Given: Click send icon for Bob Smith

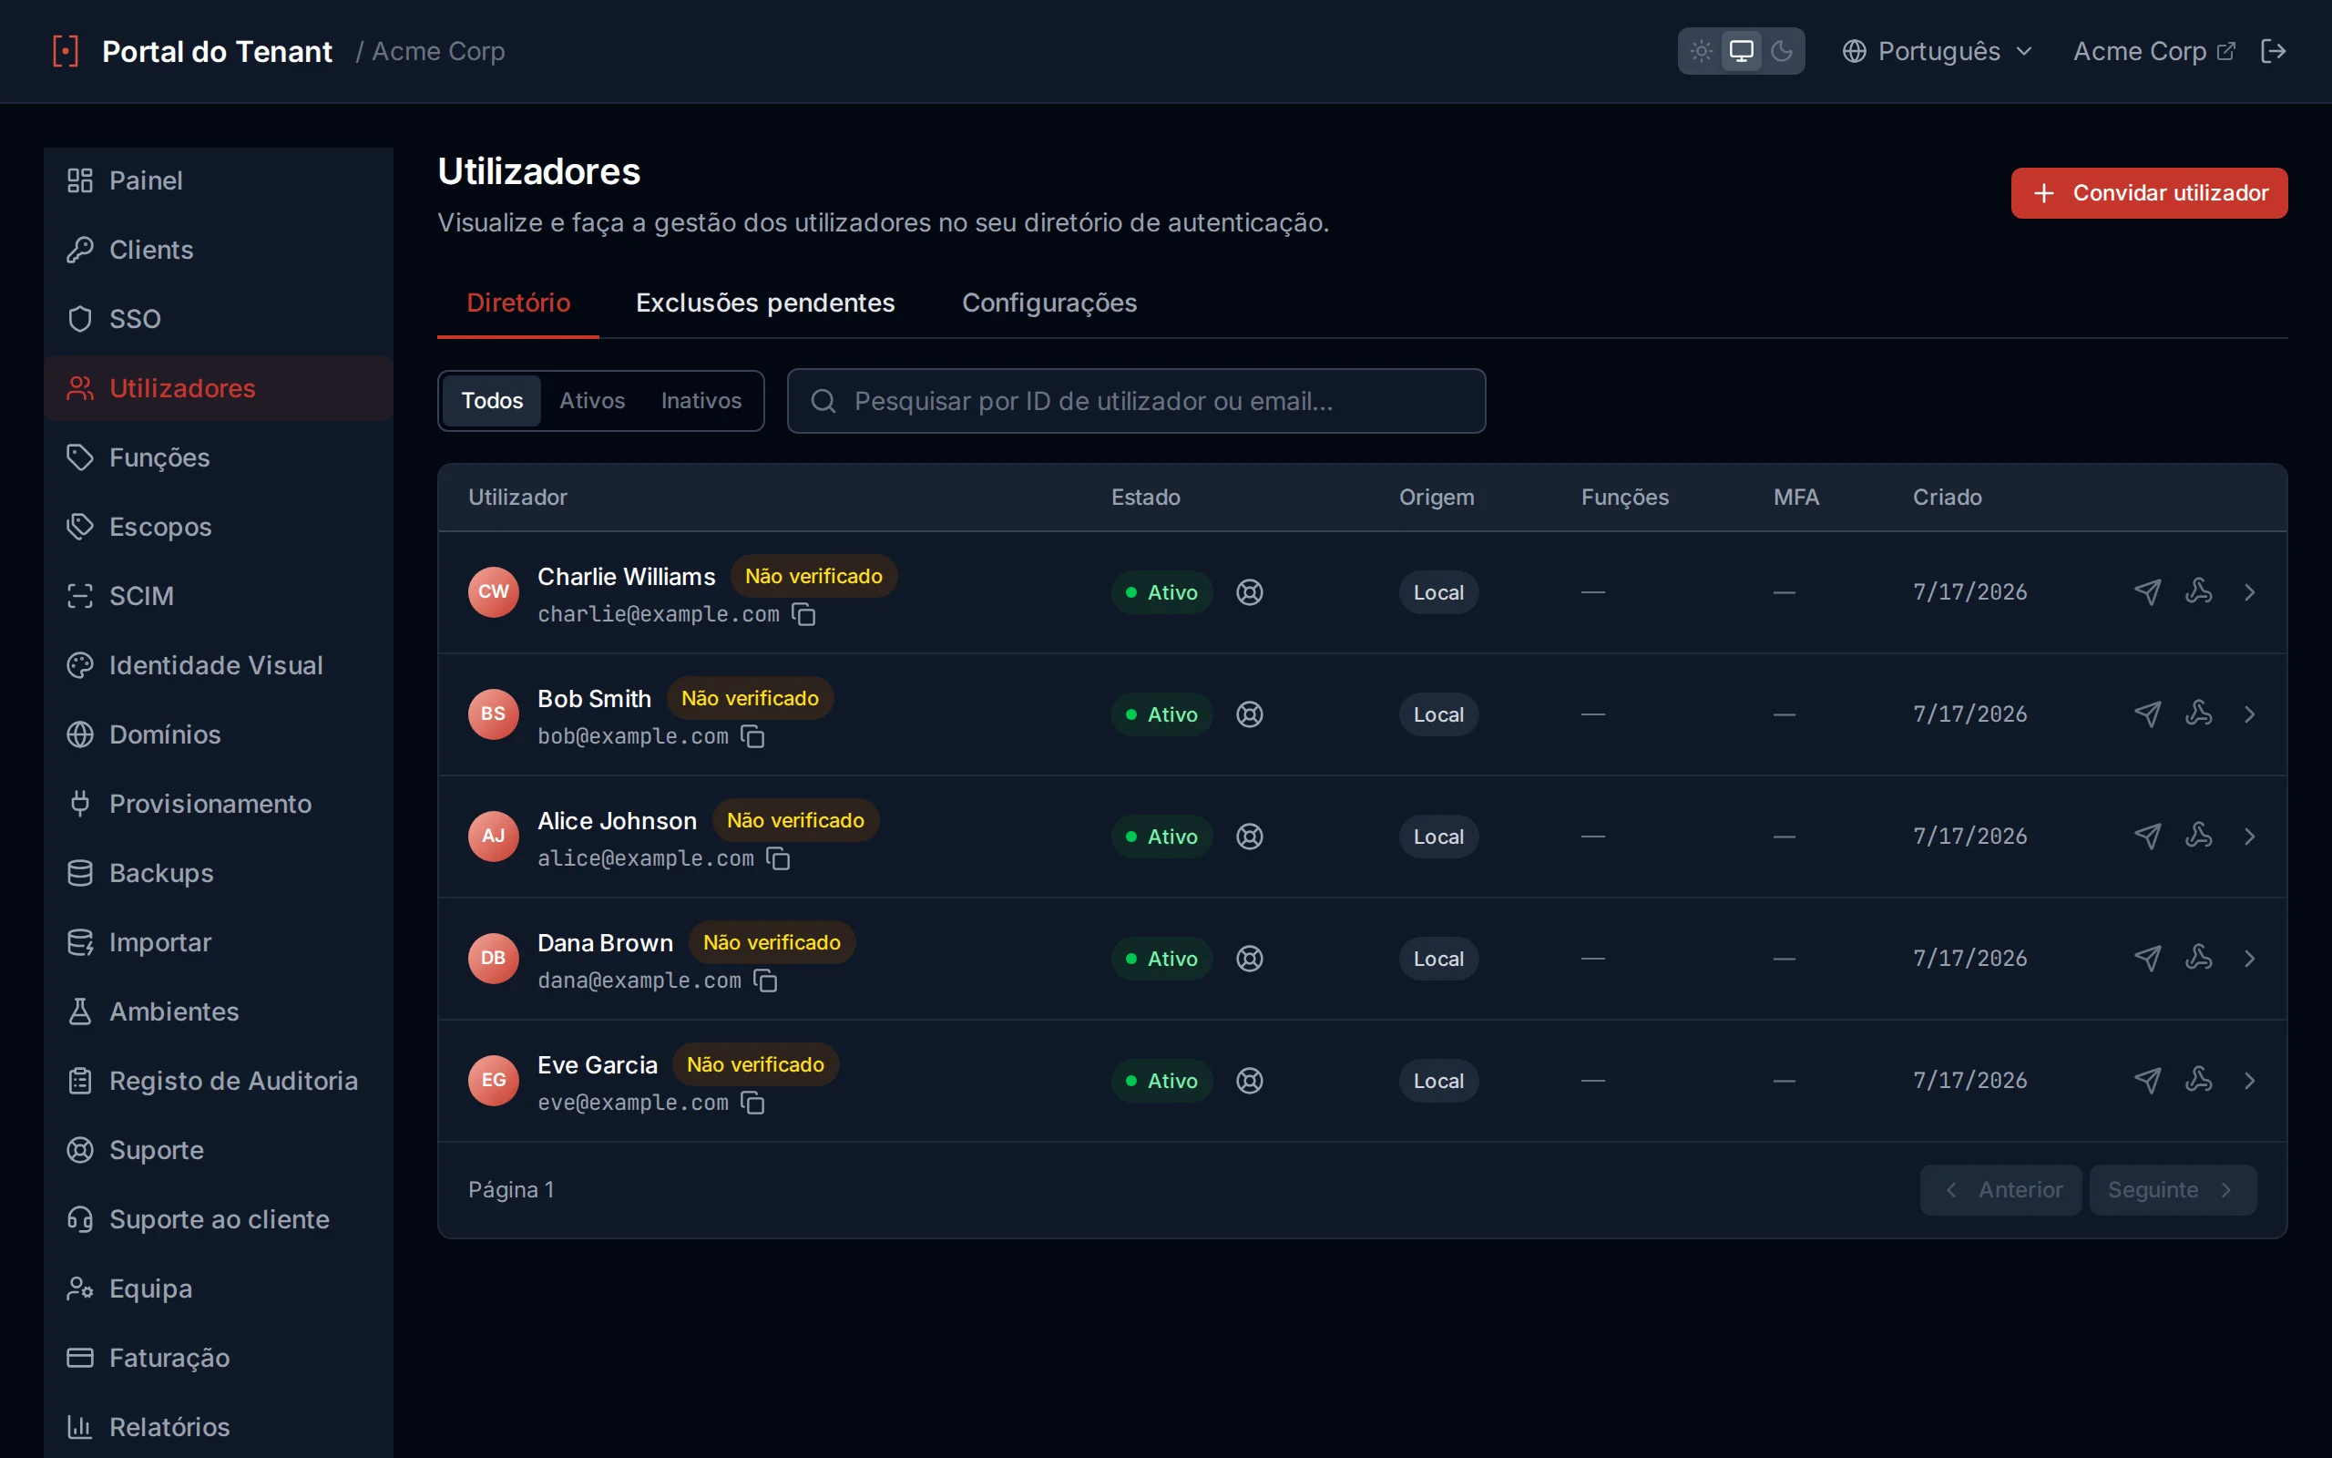Looking at the screenshot, I should [2147, 714].
